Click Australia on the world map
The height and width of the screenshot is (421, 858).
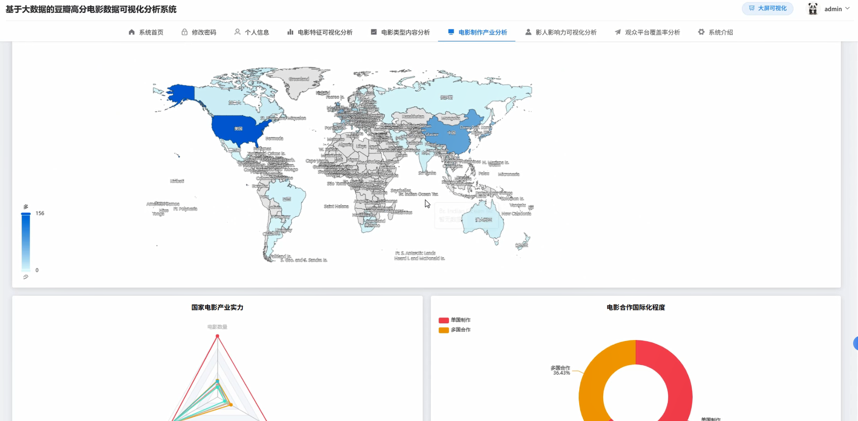485,219
